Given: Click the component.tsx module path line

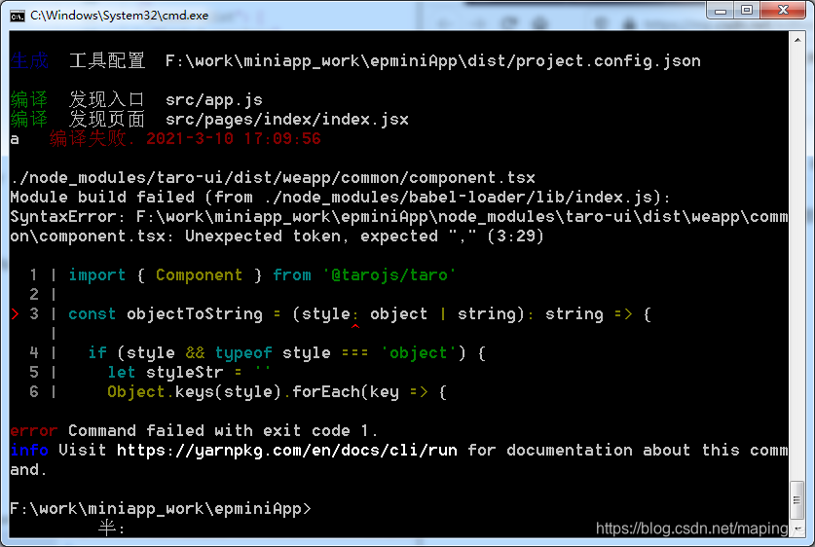Looking at the screenshot, I should click(x=273, y=178).
